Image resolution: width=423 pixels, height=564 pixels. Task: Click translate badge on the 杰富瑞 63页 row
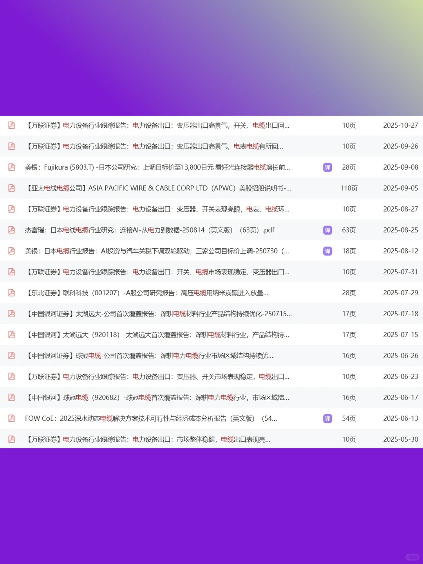327,230
